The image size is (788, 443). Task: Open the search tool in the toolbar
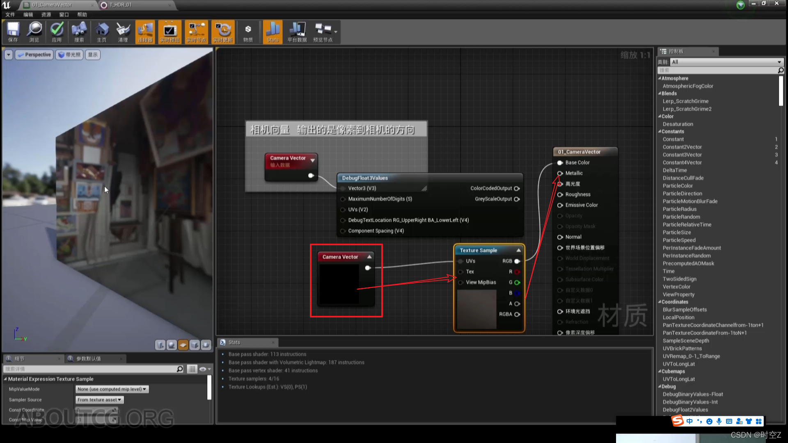(79, 32)
